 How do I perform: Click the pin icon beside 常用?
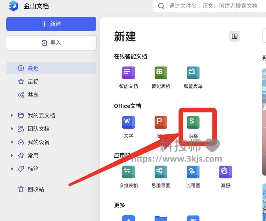click(21, 155)
